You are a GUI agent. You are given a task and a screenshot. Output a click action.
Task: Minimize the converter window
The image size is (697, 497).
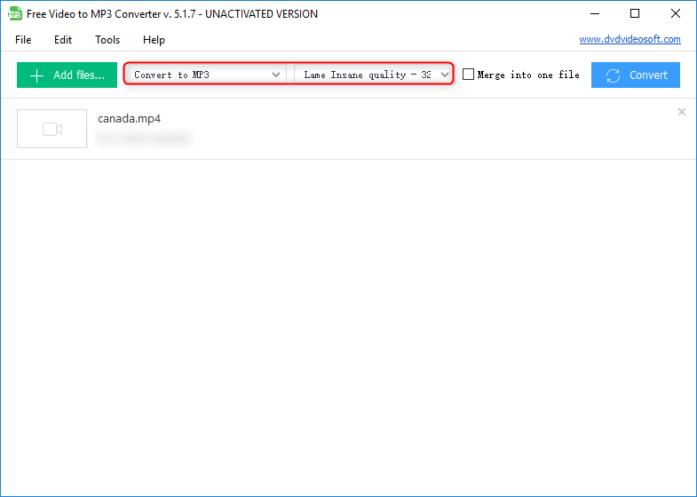[x=593, y=14]
